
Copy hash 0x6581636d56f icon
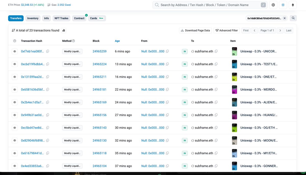pyautogui.click(x=47, y=89)
